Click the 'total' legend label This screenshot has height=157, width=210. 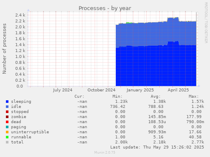tap(17, 142)
